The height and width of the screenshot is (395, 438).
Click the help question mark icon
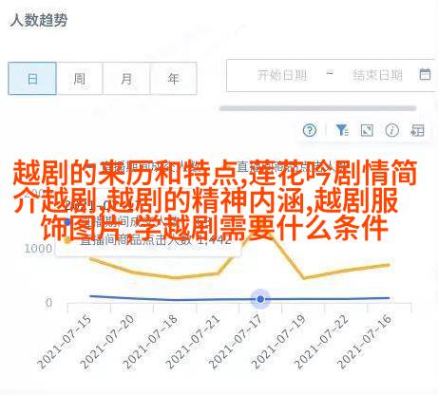310,130
